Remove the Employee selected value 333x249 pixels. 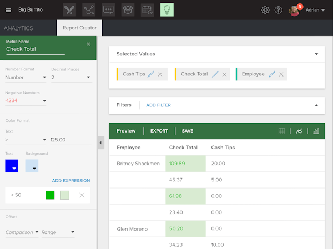pyautogui.click(x=281, y=74)
